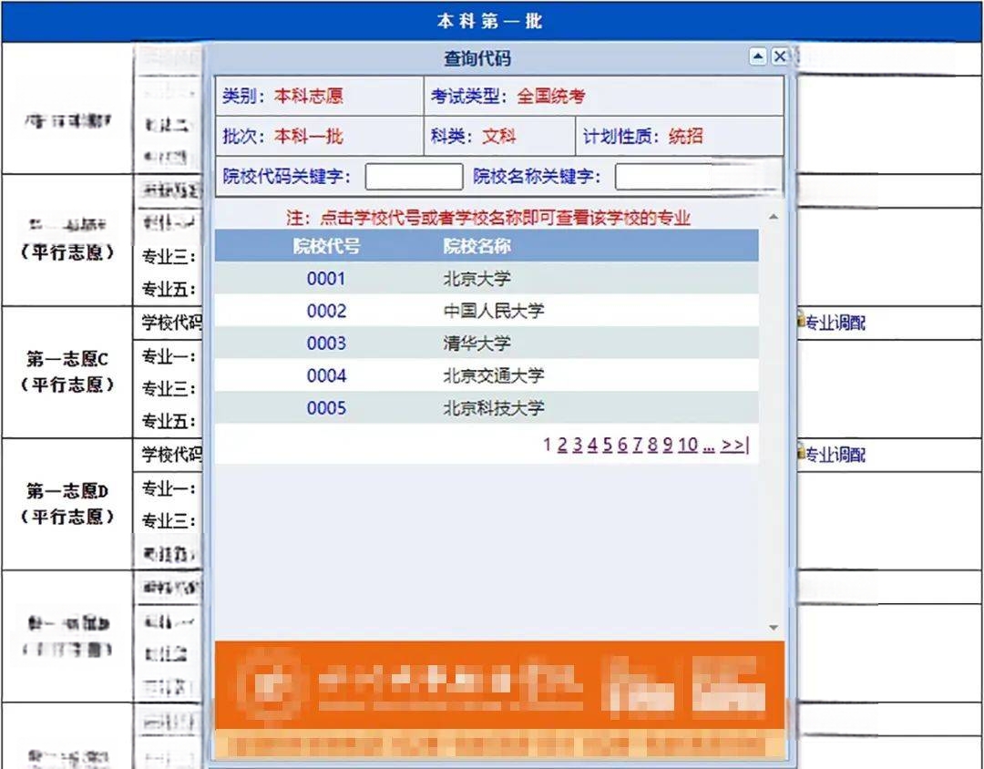Image resolution: width=984 pixels, height=769 pixels.
Task: Select 中国人民大学 in the school list
Action: 494,311
